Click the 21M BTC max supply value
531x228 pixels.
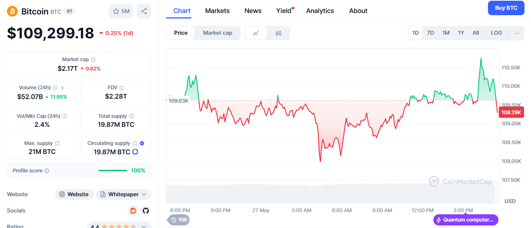(x=42, y=152)
